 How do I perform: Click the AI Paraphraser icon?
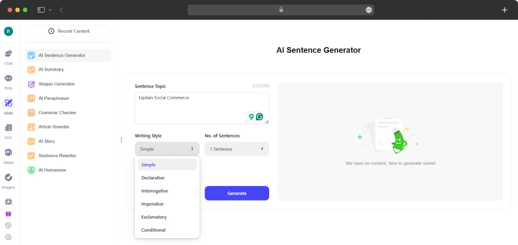click(31, 98)
